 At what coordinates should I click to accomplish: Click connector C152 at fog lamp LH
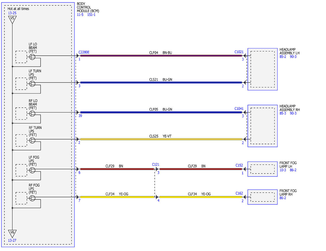[239, 165]
